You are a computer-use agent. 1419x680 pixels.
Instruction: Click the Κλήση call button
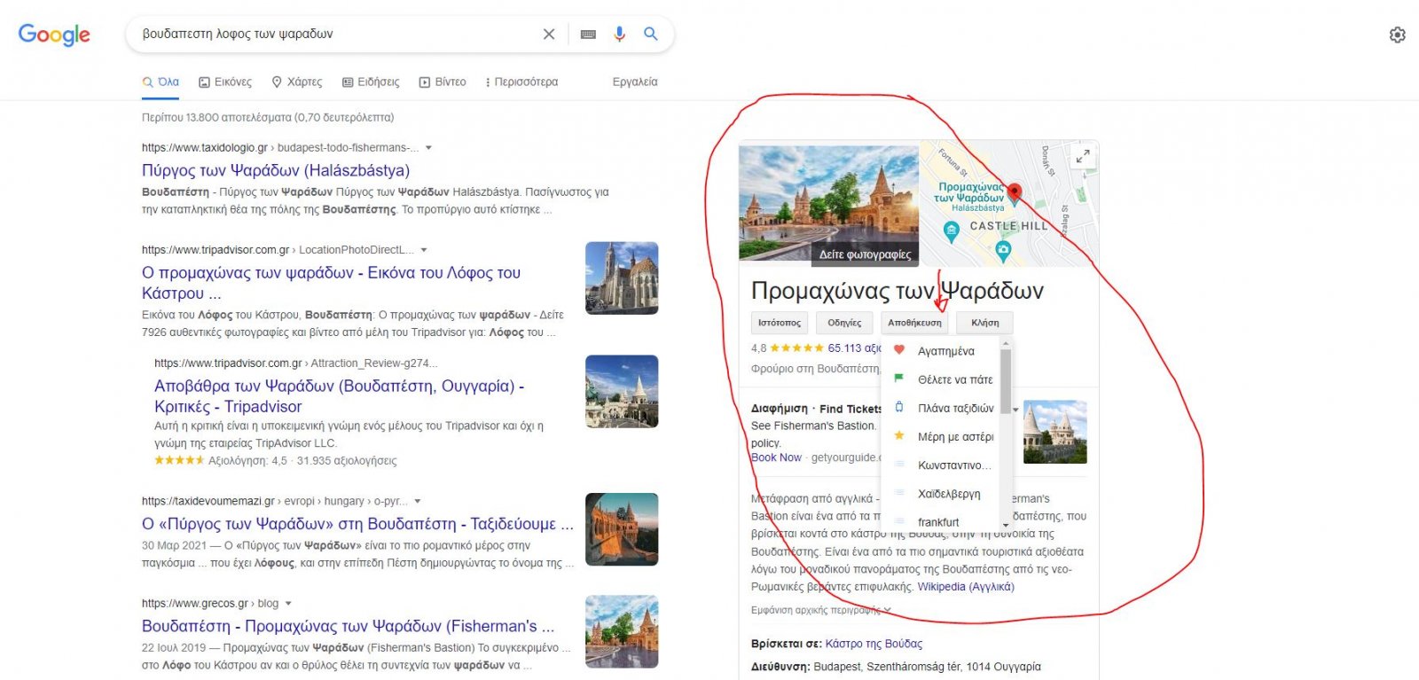point(984,323)
